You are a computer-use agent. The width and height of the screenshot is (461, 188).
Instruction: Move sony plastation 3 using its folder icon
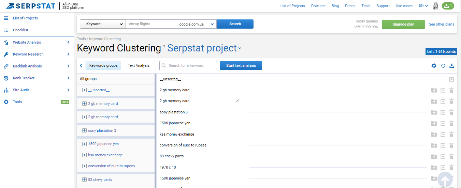click(434, 112)
